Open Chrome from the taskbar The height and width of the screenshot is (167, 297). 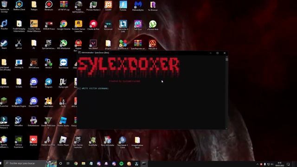76,163
